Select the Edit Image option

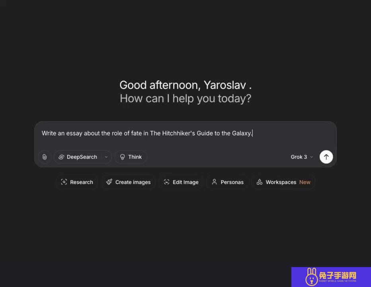(x=181, y=182)
